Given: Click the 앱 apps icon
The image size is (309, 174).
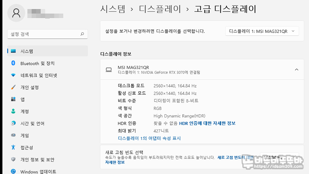Looking at the screenshot, I should pos(13,99).
